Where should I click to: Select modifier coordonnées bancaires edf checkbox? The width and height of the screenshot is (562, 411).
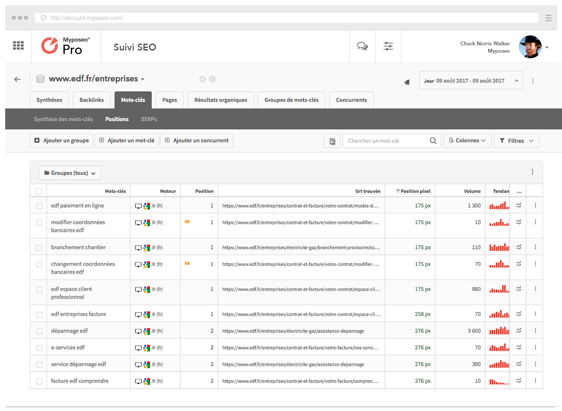(x=39, y=223)
